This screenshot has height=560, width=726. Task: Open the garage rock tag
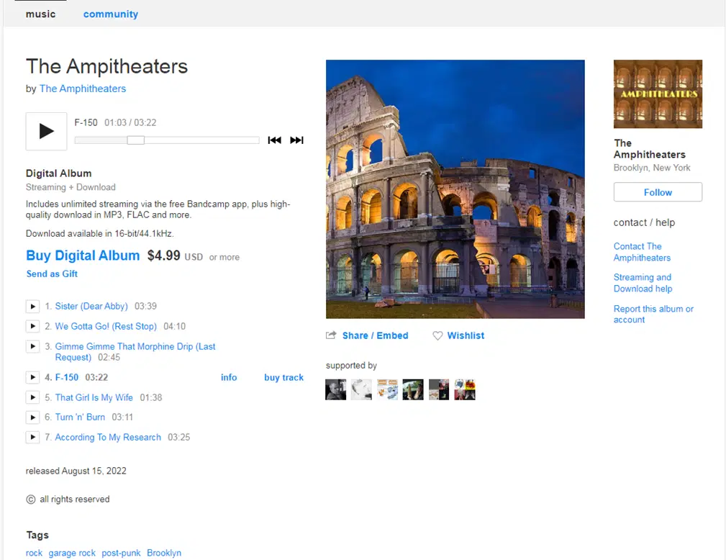click(72, 553)
